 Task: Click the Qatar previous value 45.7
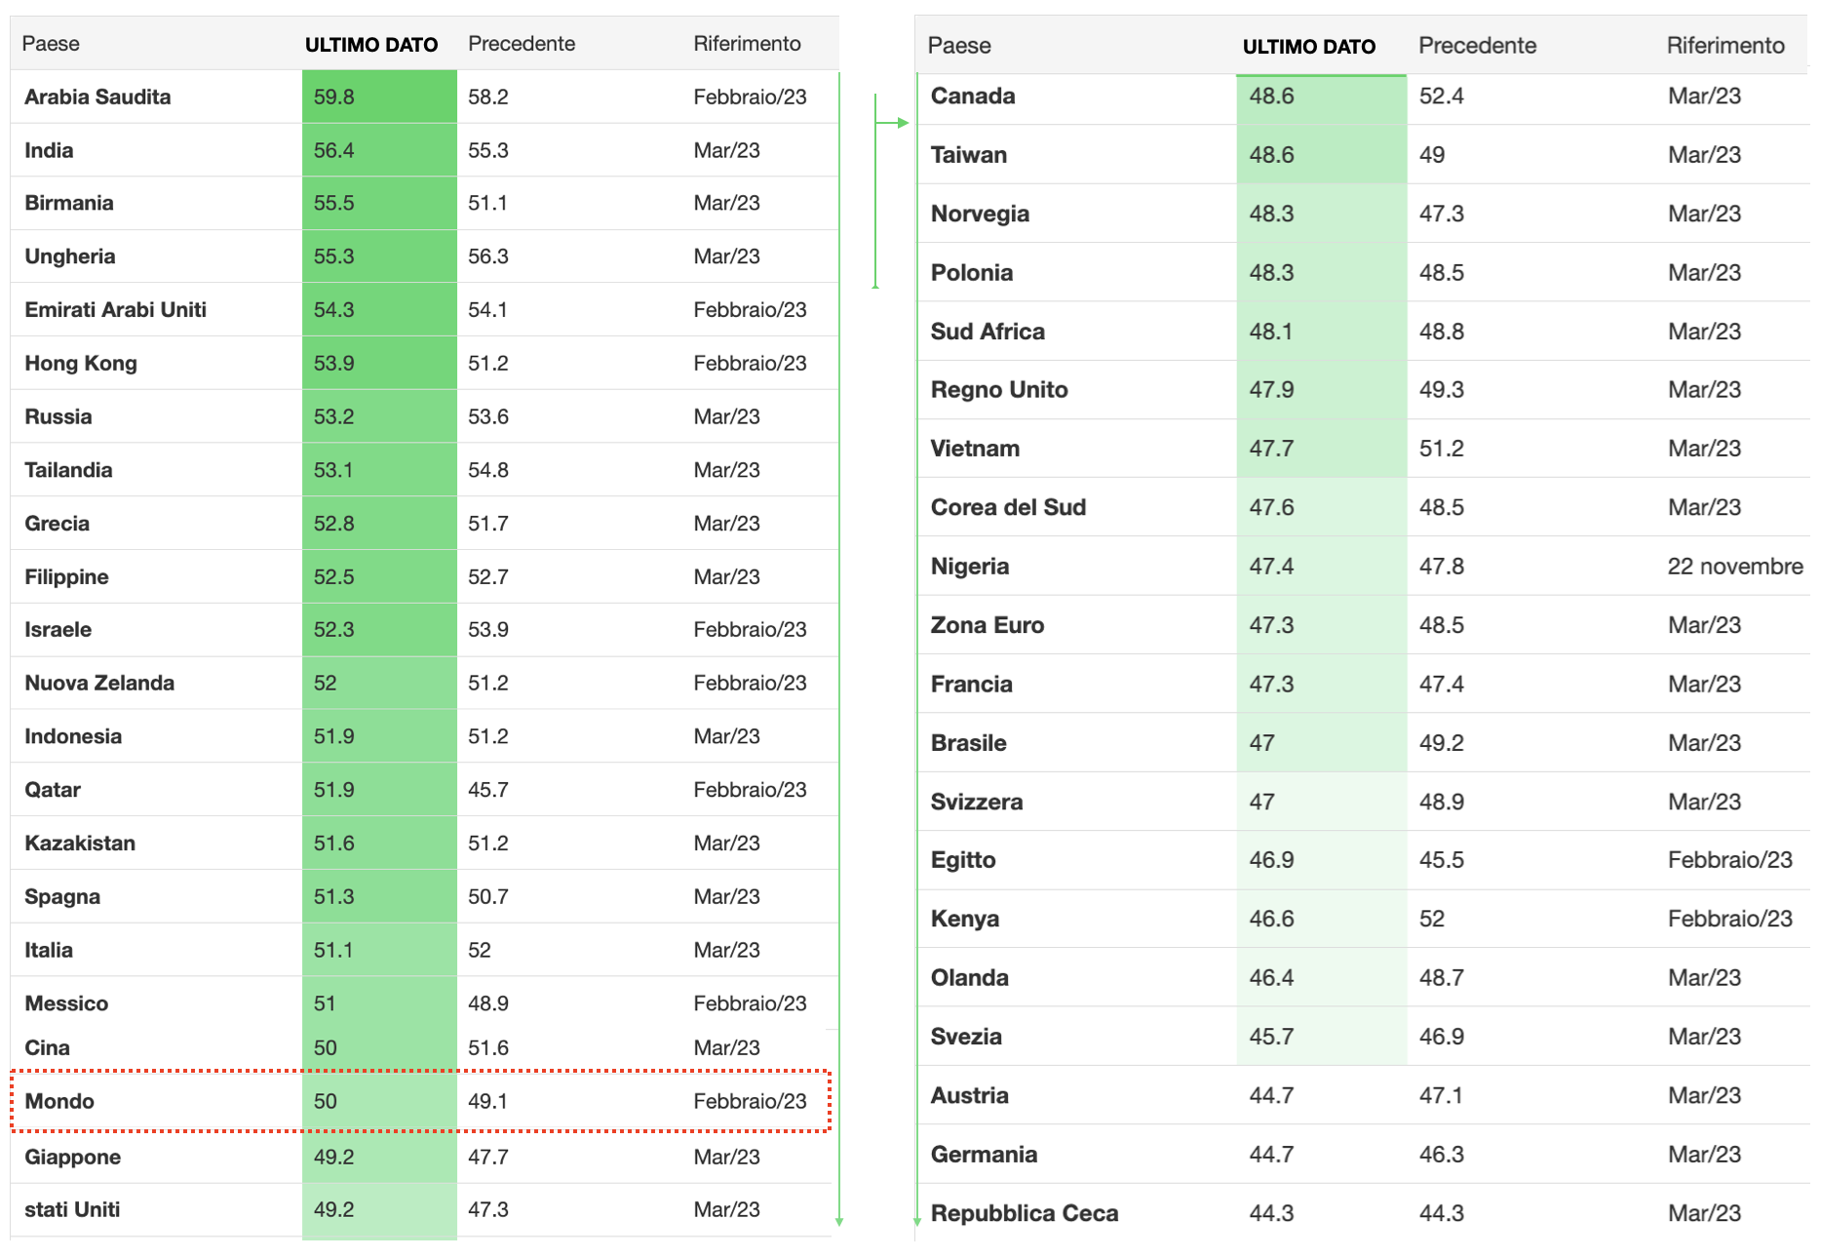(488, 790)
